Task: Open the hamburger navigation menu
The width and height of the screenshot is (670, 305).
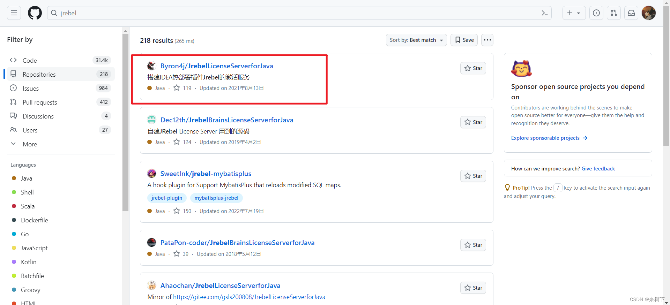Action: pyautogui.click(x=14, y=13)
